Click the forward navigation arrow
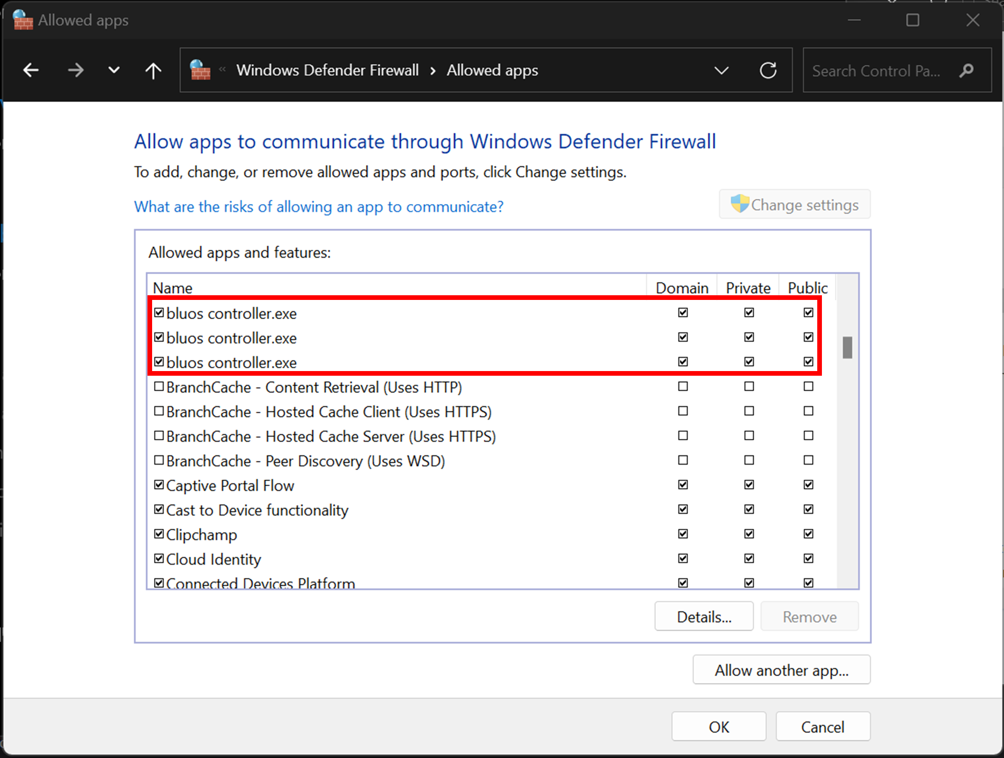The width and height of the screenshot is (1004, 758). click(x=75, y=71)
